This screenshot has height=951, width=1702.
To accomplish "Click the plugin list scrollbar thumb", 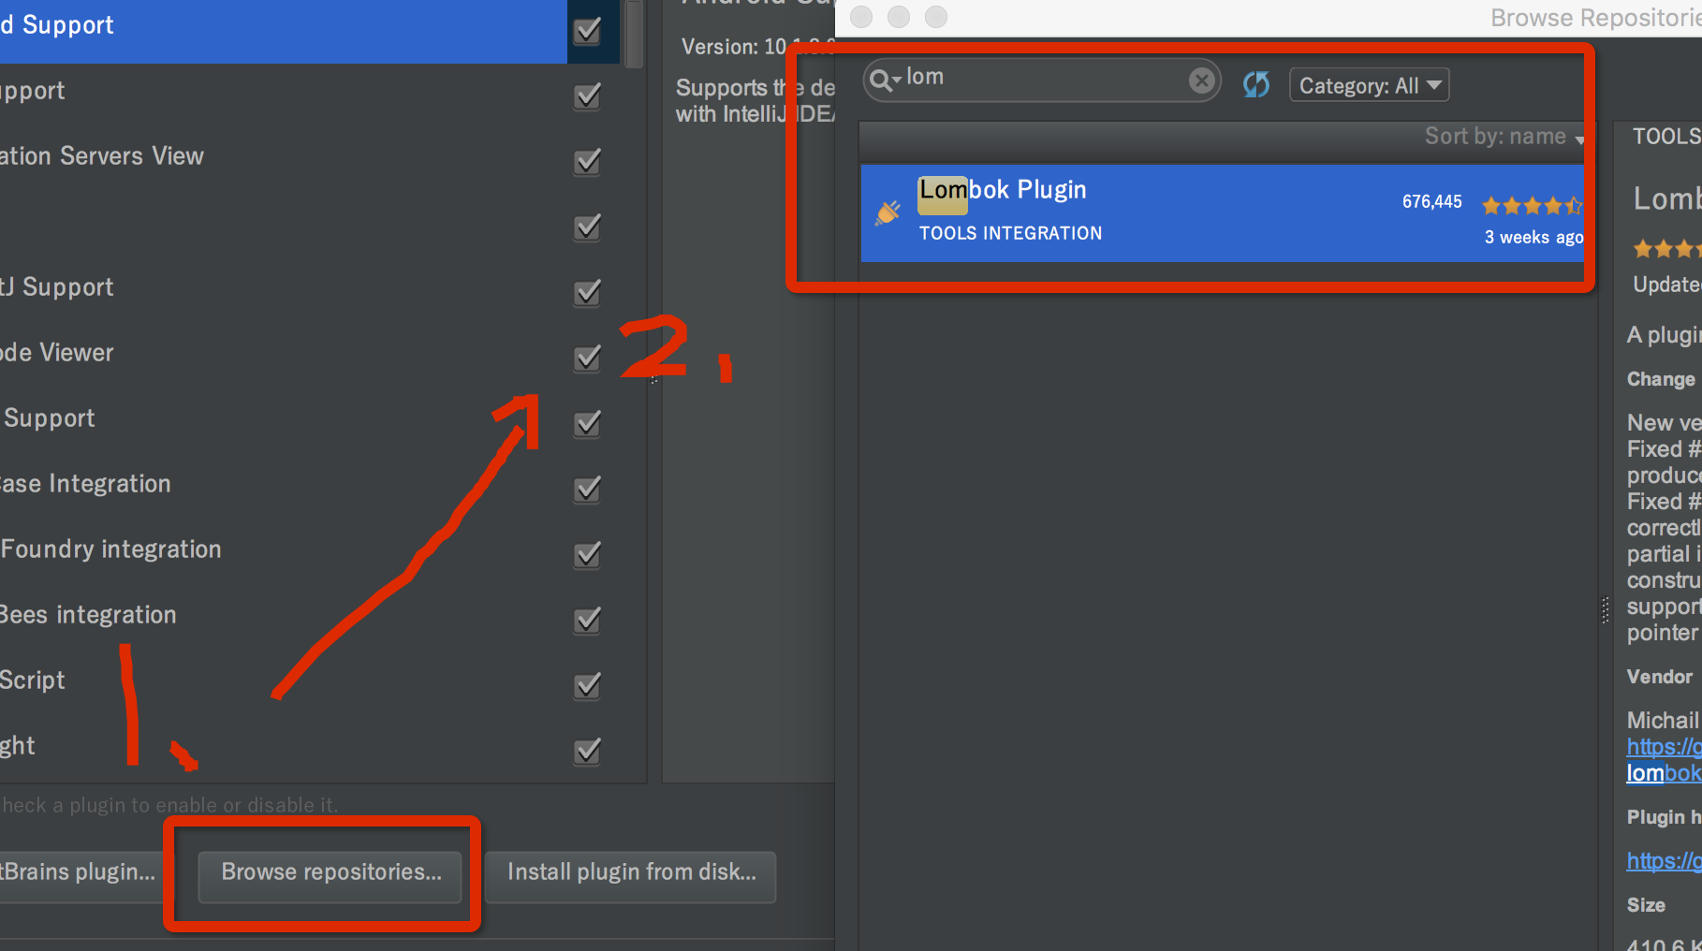I will (x=634, y=34).
